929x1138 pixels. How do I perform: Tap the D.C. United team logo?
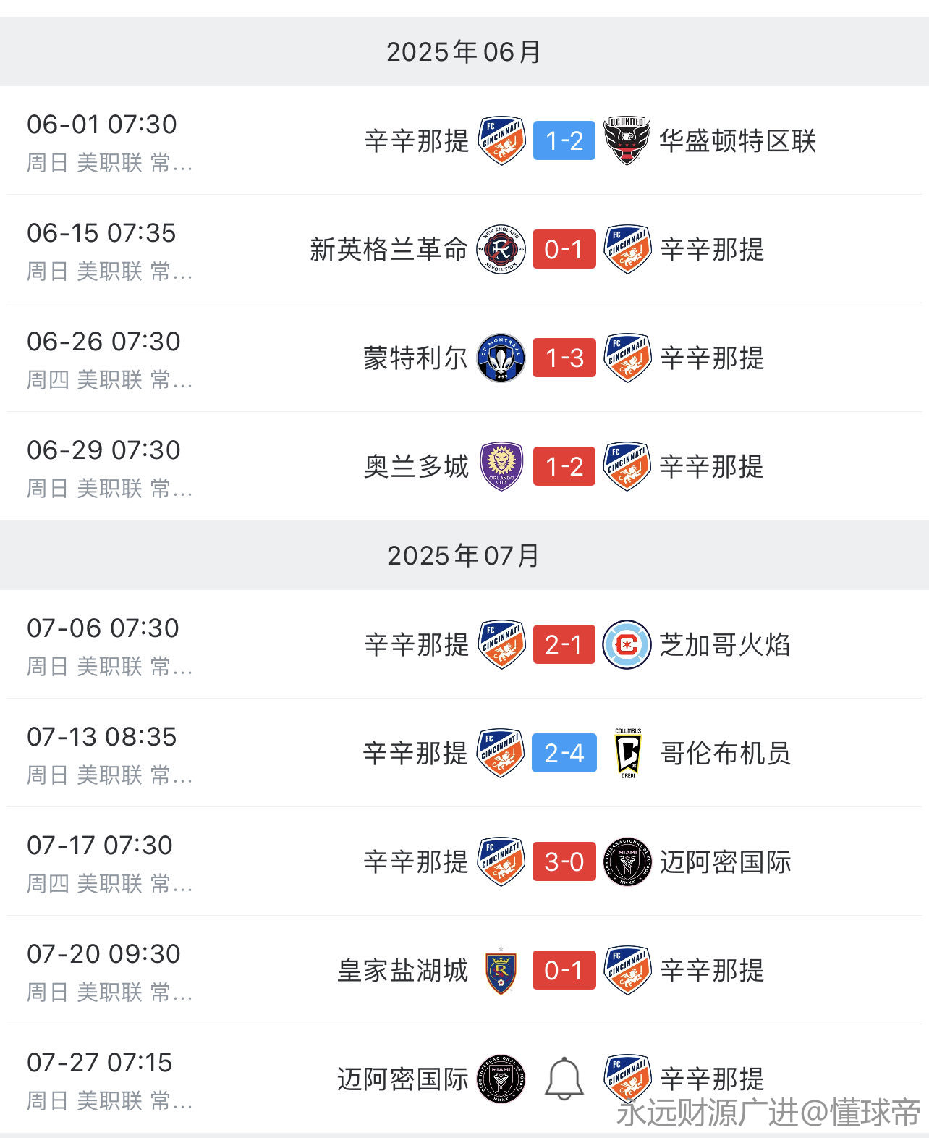click(x=627, y=140)
